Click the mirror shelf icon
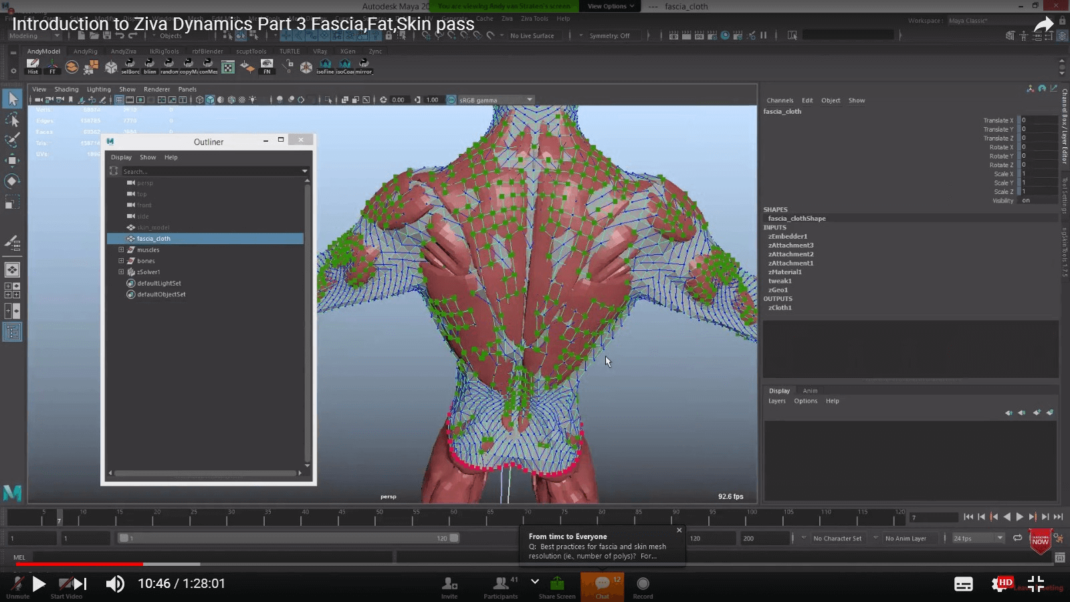The height and width of the screenshot is (602, 1070). (x=364, y=66)
